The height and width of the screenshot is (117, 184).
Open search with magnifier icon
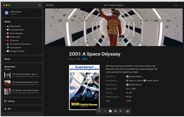(121, 111)
